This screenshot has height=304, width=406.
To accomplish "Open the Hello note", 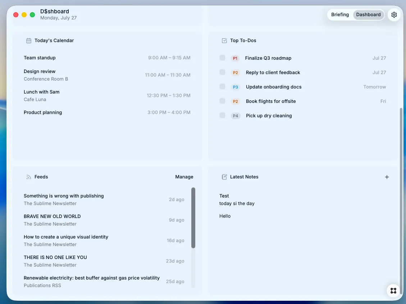I will [225, 216].
